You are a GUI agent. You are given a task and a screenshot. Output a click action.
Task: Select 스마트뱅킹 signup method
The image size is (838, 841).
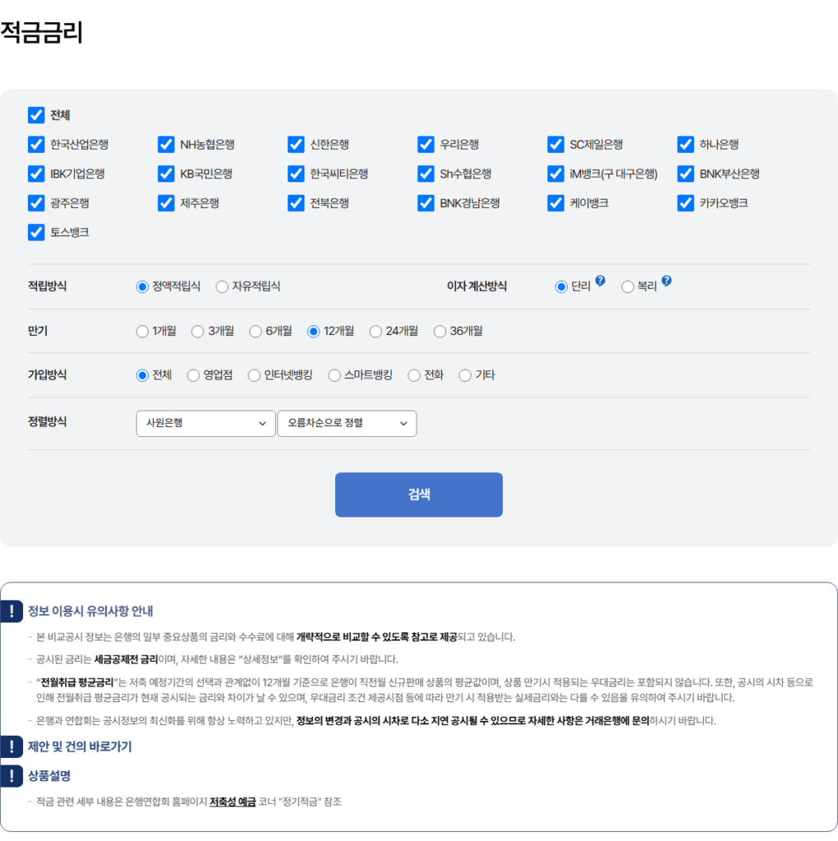[334, 375]
